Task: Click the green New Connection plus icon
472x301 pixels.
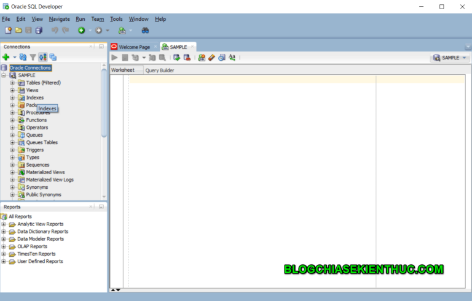Action: tap(6, 57)
